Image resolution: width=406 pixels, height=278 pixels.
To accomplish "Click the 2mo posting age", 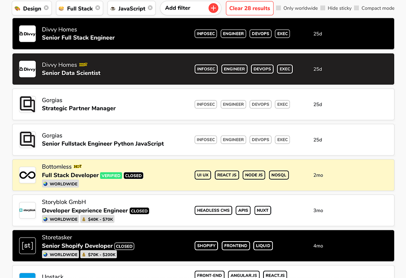I will (318, 175).
